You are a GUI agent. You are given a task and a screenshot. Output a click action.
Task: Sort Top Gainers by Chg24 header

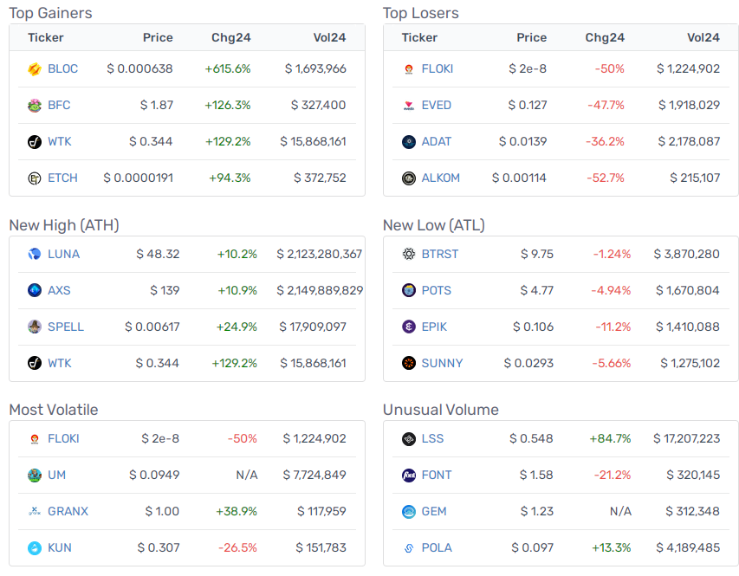coord(231,38)
